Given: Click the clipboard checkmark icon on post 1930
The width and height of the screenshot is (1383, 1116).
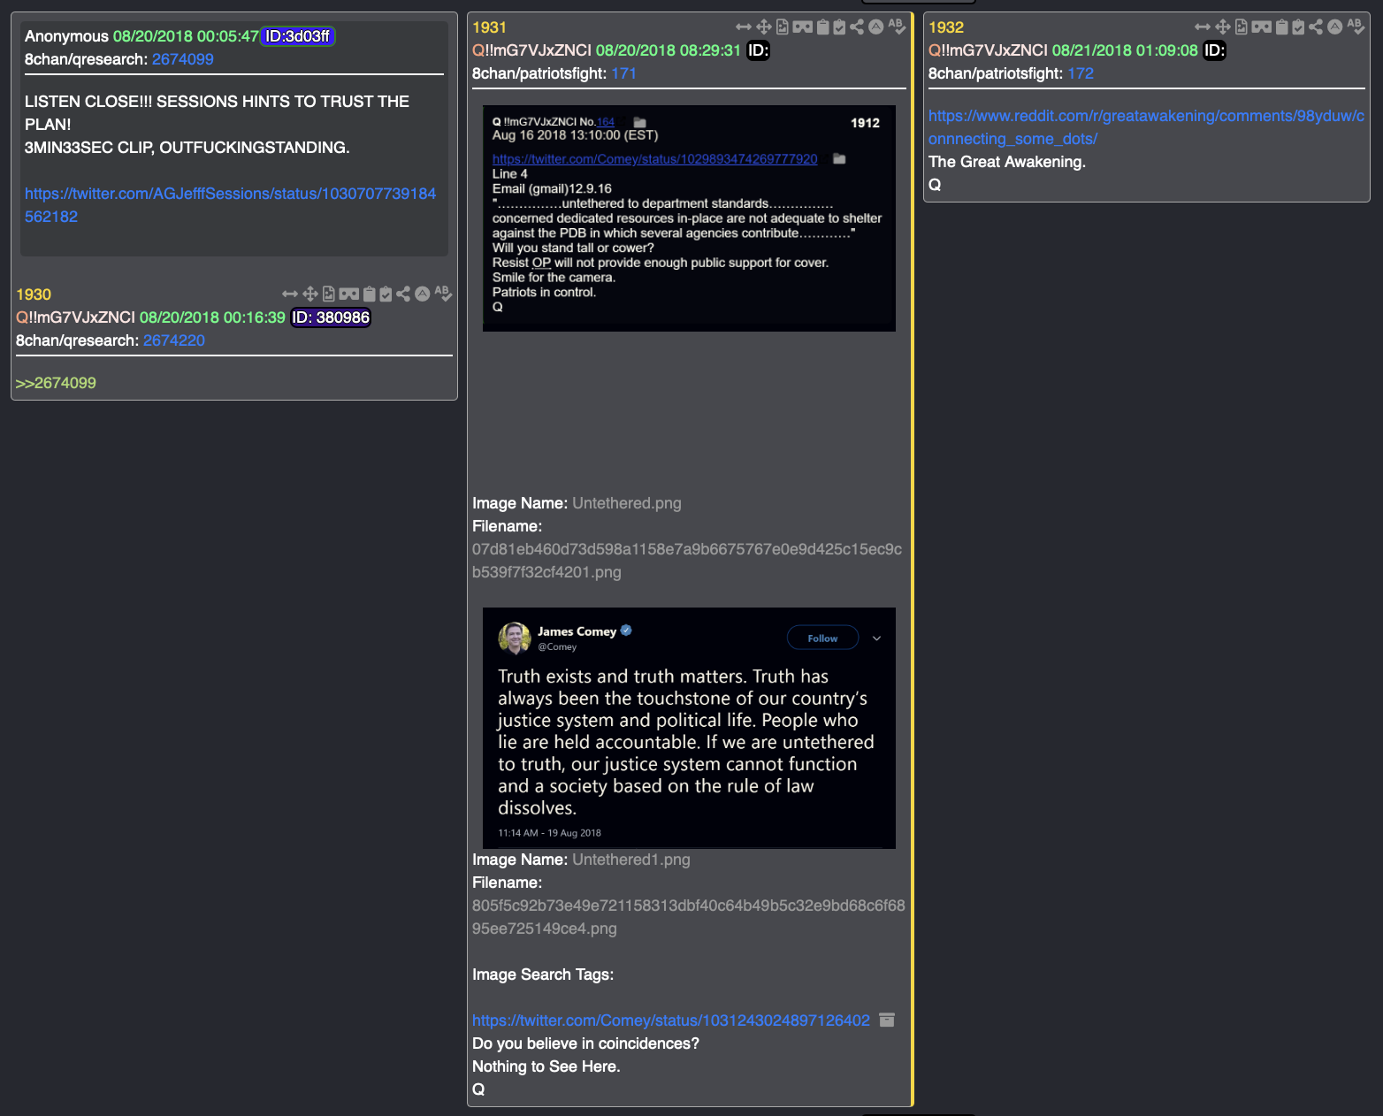Looking at the screenshot, I should [386, 294].
